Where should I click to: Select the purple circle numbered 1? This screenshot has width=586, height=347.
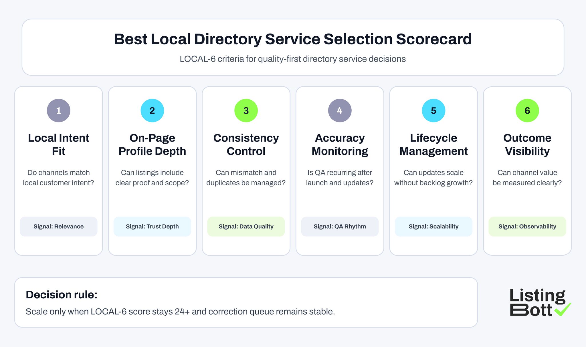coord(58,110)
